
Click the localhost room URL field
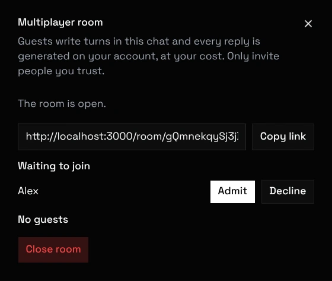pyautogui.click(x=132, y=137)
